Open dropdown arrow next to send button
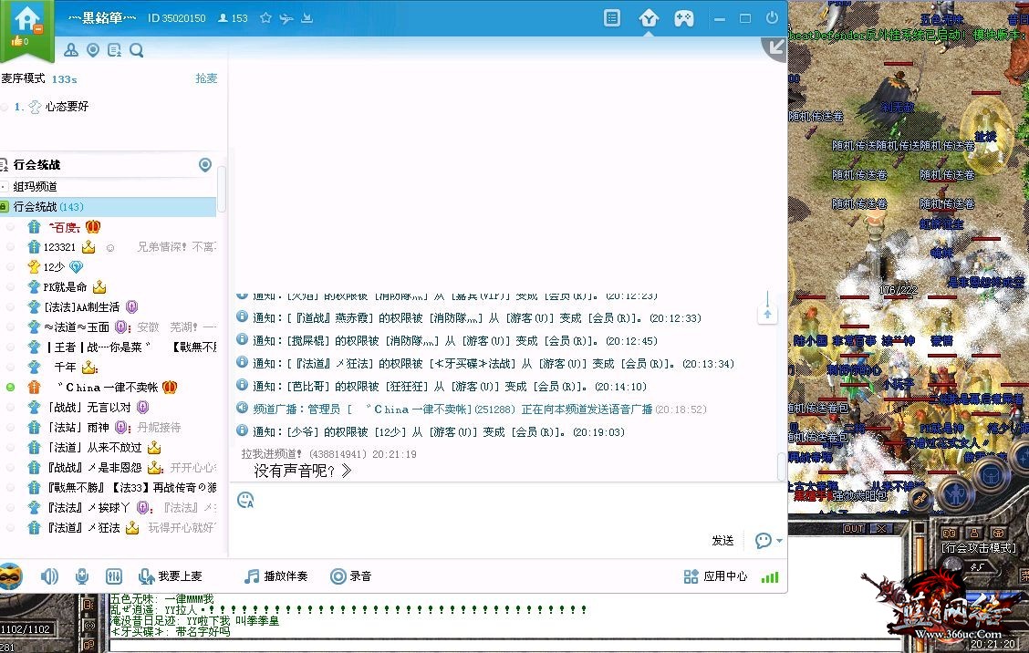Image resolution: width=1029 pixels, height=653 pixels. pos(778,541)
